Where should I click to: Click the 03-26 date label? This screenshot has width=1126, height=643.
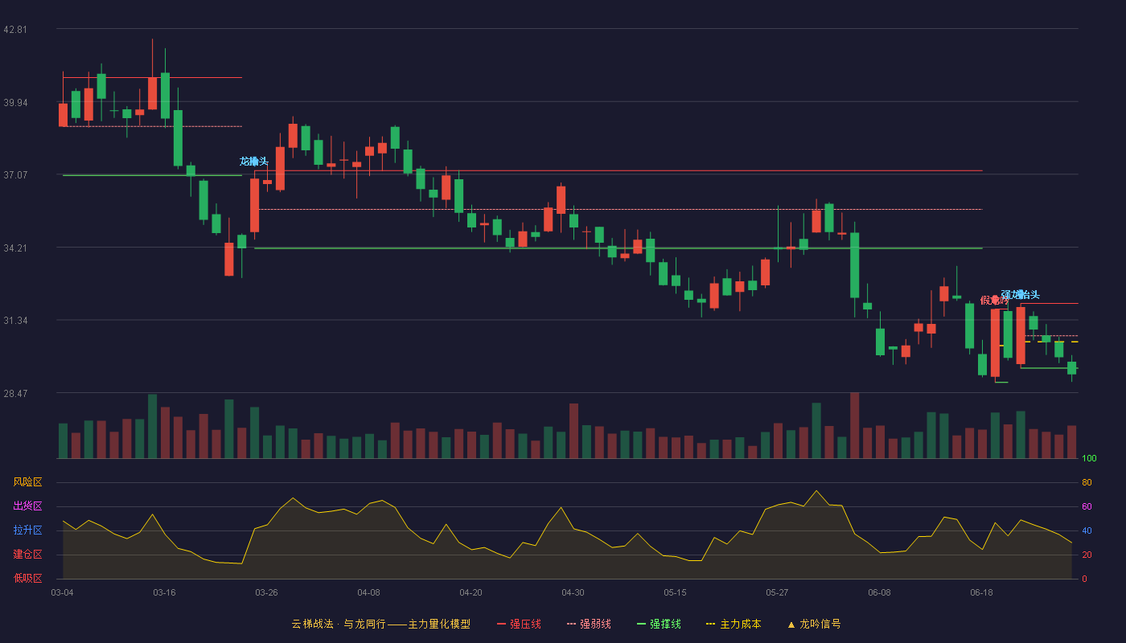click(x=266, y=592)
